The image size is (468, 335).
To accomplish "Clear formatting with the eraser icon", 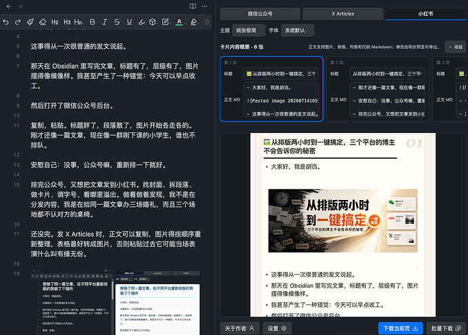I will click(x=43, y=22).
